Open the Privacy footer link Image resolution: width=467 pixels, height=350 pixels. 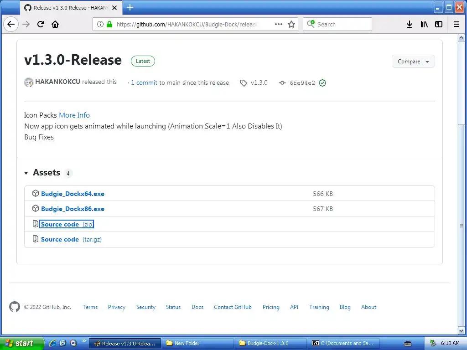pyautogui.click(x=116, y=307)
